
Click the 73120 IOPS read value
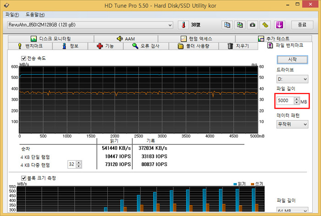tap(118, 164)
